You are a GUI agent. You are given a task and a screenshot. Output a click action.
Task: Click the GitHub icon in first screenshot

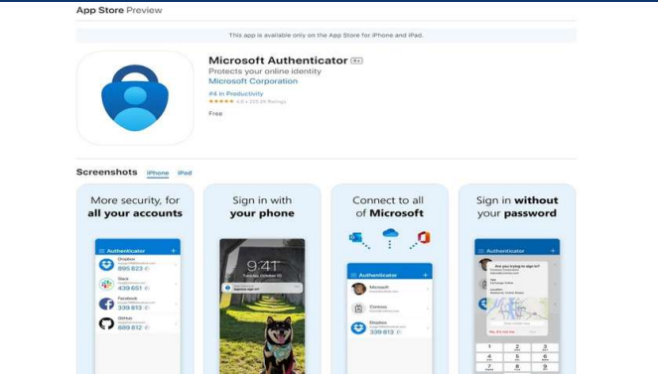[x=106, y=323]
